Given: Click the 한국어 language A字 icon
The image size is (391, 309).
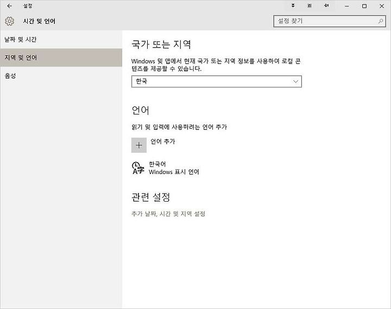Looking at the screenshot, I should 138,168.
